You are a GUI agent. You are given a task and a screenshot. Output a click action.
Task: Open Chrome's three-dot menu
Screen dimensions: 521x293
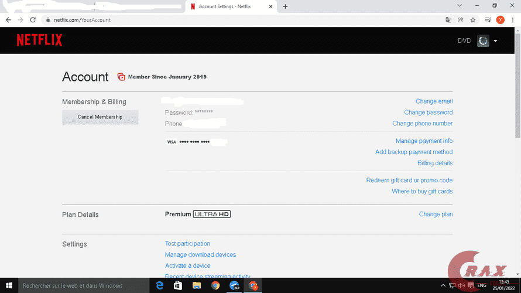click(x=513, y=20)
